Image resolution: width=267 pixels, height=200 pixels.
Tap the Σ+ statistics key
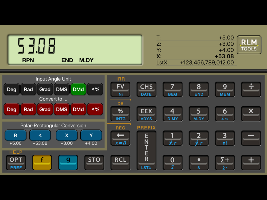click(x=225, y=163)
